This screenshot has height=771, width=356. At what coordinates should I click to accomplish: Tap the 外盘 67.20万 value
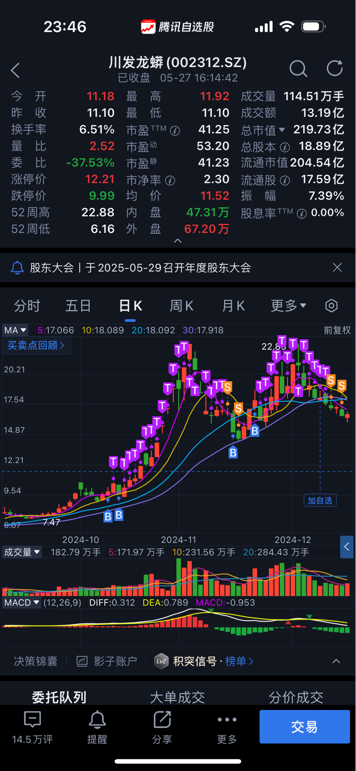point(206,229)
